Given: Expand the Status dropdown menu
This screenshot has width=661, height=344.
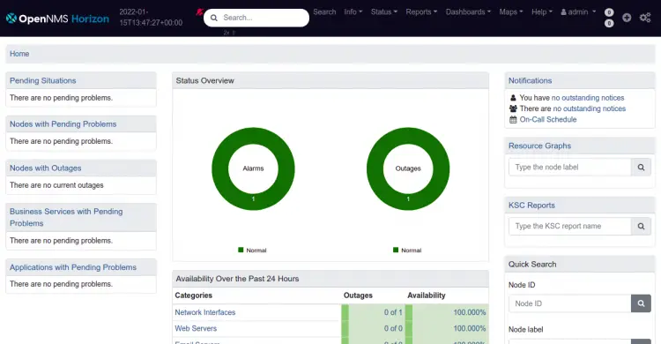Looking at the screenshot, I should click(384, 11).
